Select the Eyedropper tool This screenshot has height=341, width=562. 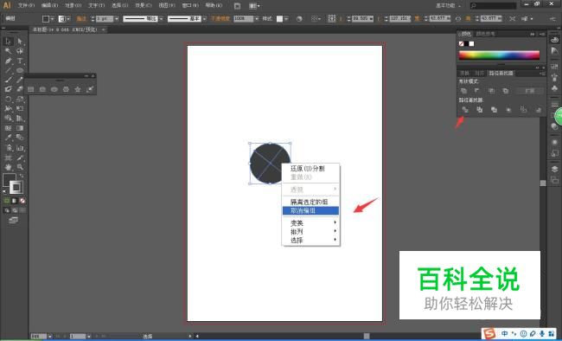(x=8, y=138)
